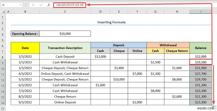Select the $1,600 cash deposit cell
217x111 pixels.
(x=100, y=85)
